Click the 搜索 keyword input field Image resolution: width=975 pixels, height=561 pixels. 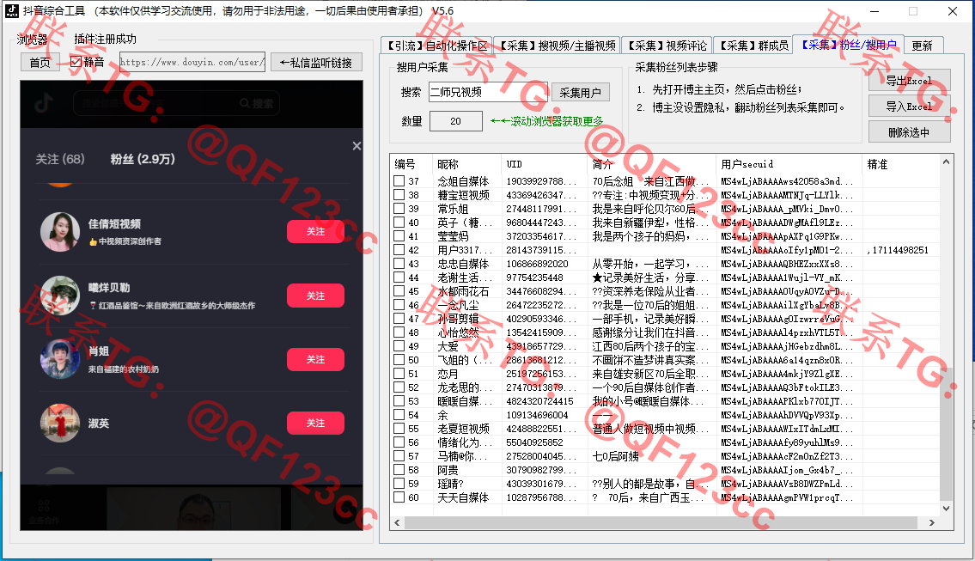click(488, 92)
